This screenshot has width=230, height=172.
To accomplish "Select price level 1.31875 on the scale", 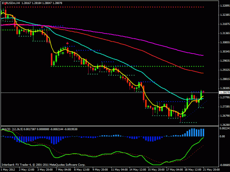I will click(x=225, y=24).
